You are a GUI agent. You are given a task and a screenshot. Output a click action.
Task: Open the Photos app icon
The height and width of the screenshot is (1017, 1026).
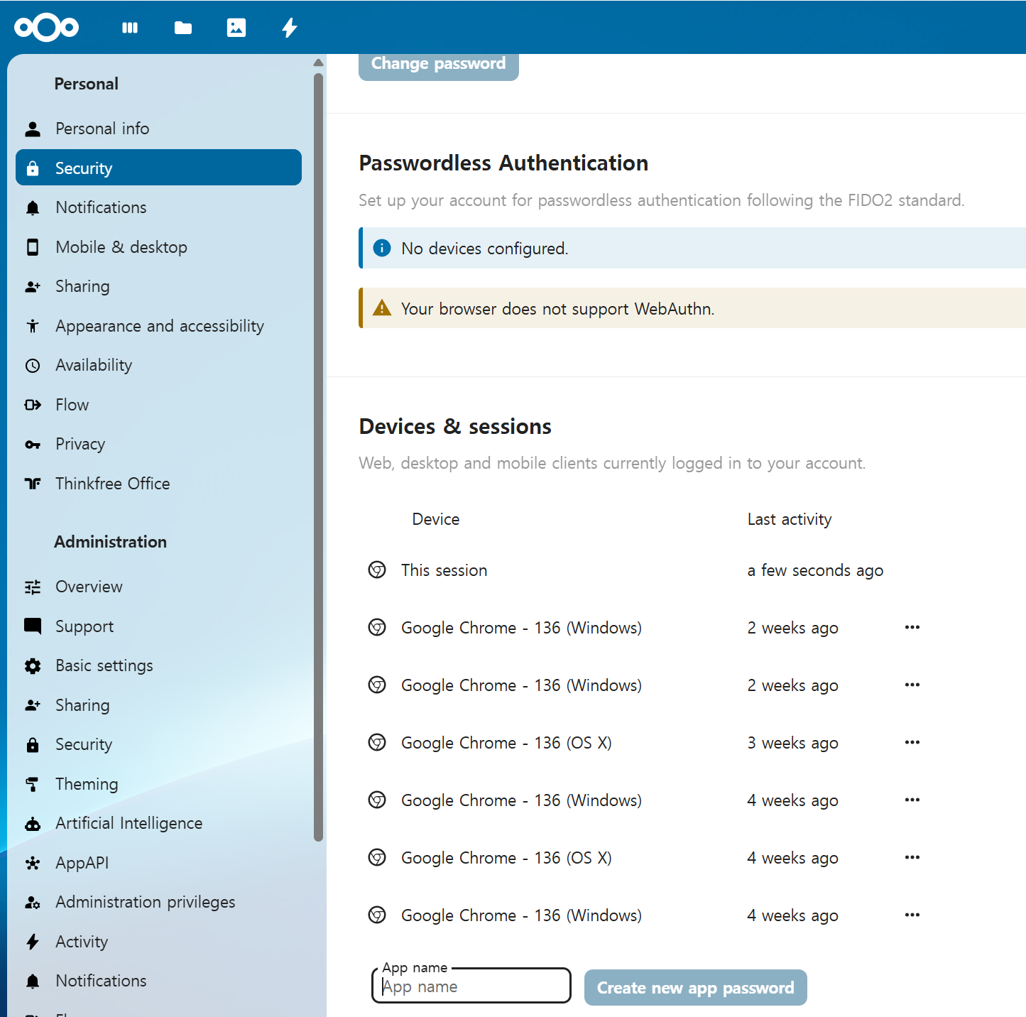pyautogui.click(x=236, y=28)
